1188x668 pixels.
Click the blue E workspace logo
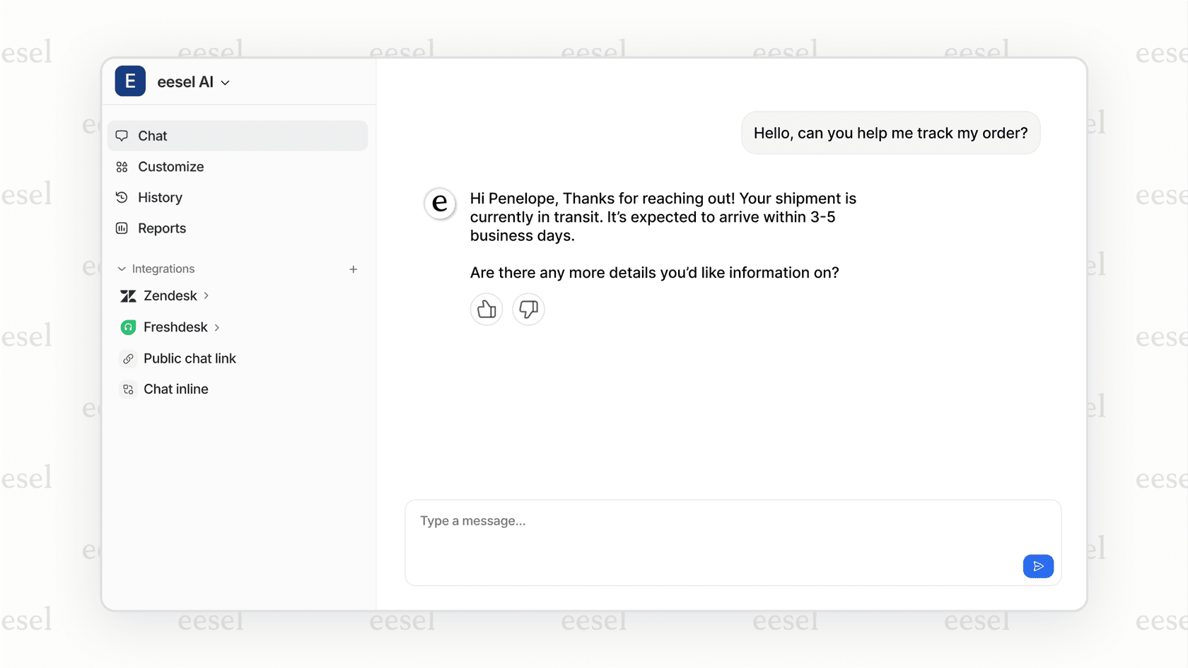(x=130, y=81)
